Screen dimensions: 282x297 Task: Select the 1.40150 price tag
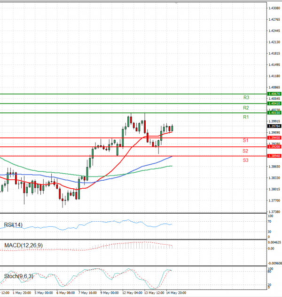click(x=274, y=112)
